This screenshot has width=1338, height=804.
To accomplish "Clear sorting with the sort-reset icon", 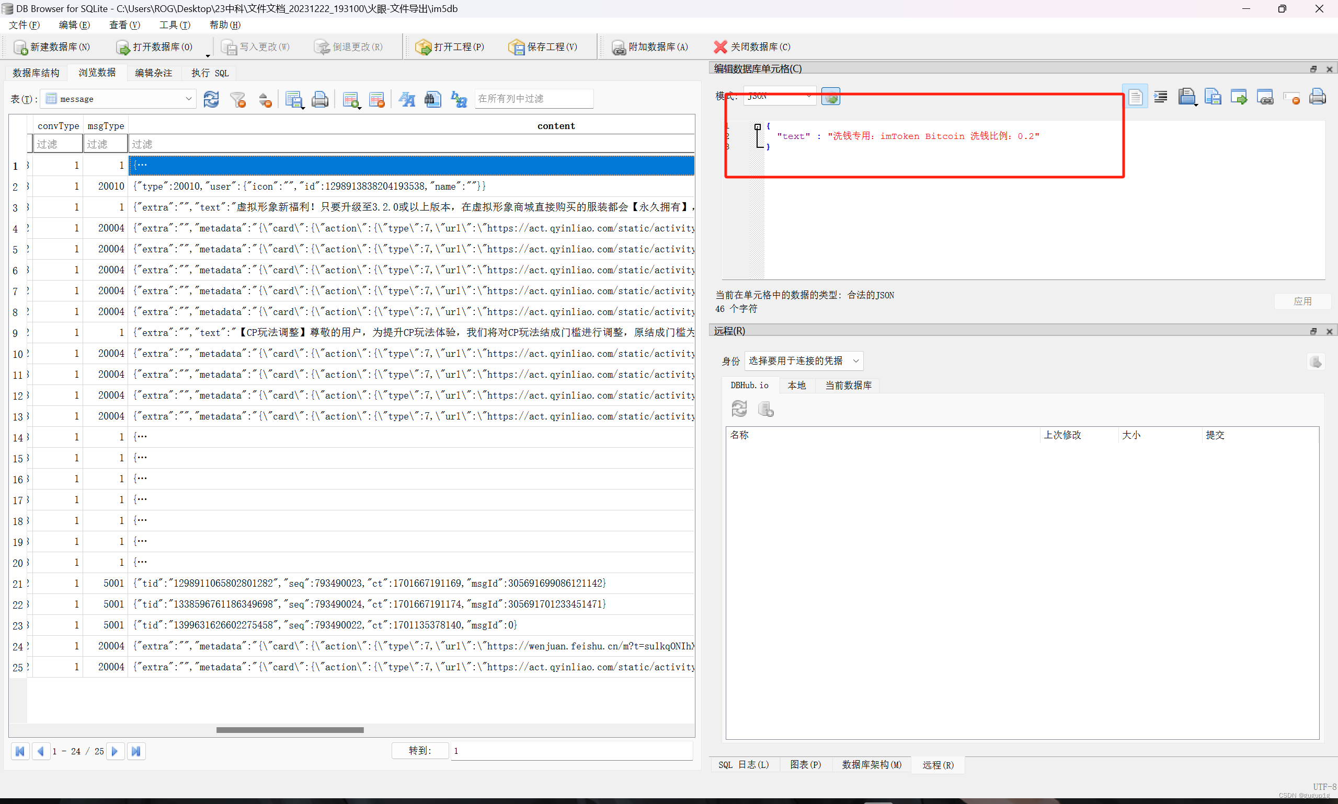I will click(265, 99).
